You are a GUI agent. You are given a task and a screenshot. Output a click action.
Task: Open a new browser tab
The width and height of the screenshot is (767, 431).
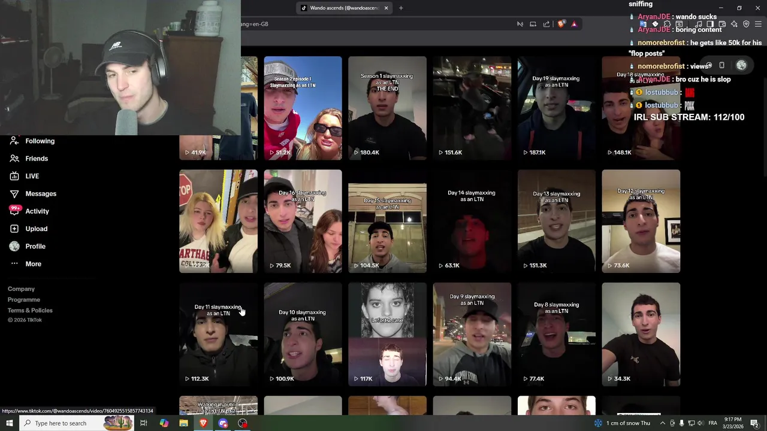click(401, 8)
